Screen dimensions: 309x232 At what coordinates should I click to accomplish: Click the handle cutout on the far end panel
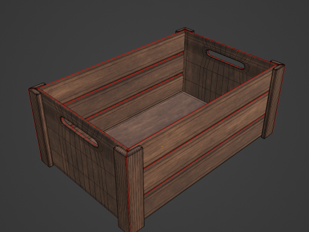point(225,59)
